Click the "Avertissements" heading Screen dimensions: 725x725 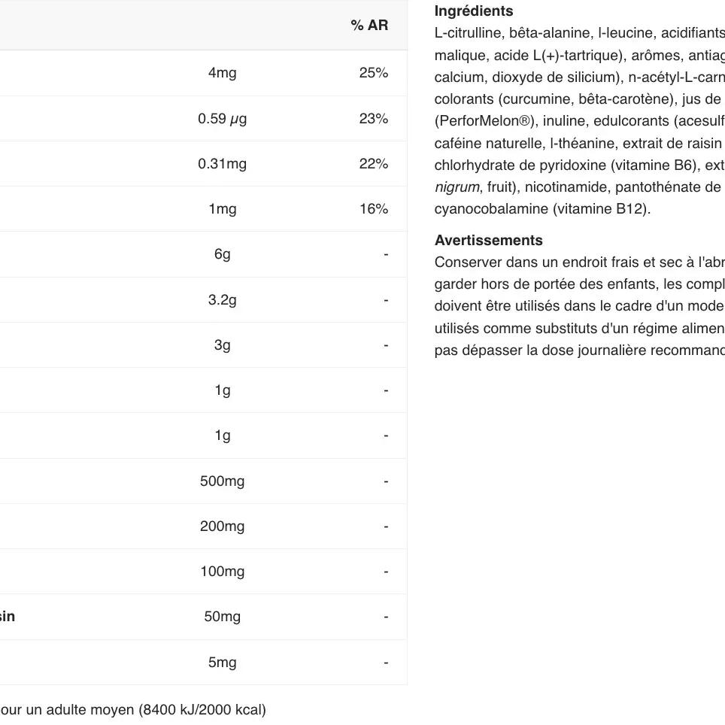pyautogui.click(x=488, y=241)
